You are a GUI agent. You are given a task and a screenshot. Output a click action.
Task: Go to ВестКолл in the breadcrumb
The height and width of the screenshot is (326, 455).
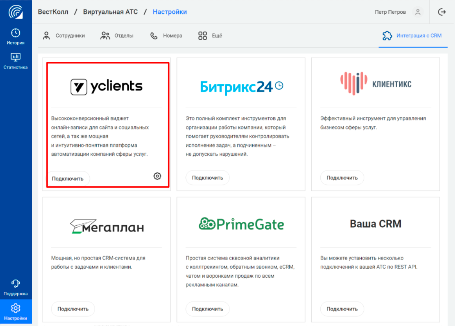pyautogui.click(x=53, y=12)
